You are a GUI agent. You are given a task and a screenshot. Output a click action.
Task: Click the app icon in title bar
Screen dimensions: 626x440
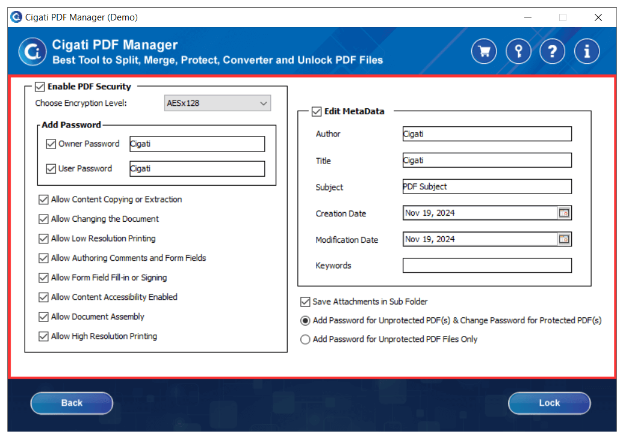pyautogui.click(x=16, y=17)
